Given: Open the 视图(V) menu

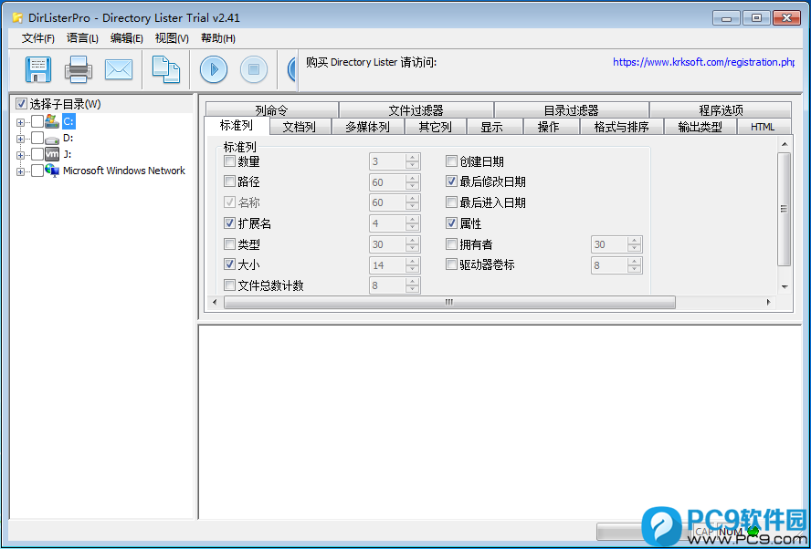Looking at the screenshot, I should [172, 38].
